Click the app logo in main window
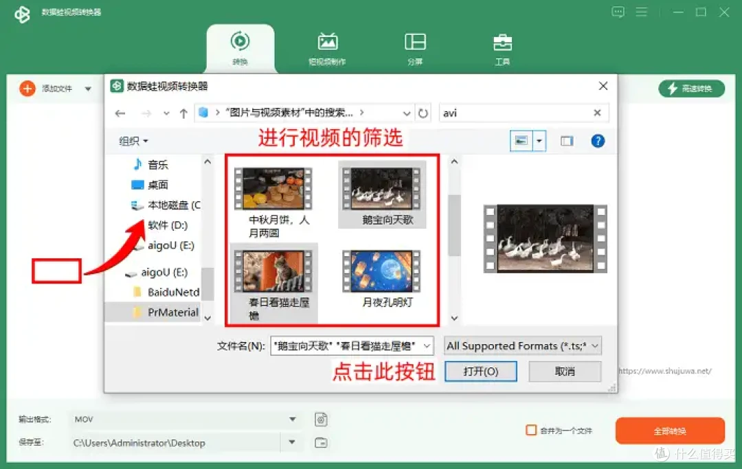Viewport: 742px width, 469px height. pyautogui.click(x=22, y=14)
